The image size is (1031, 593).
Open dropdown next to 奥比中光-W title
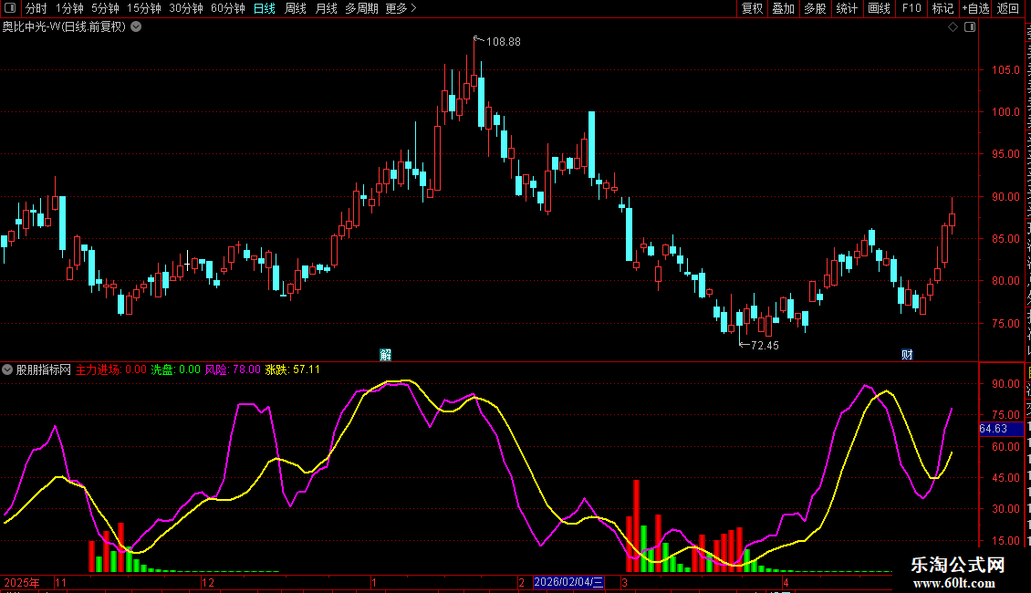[x=136, y=27]
